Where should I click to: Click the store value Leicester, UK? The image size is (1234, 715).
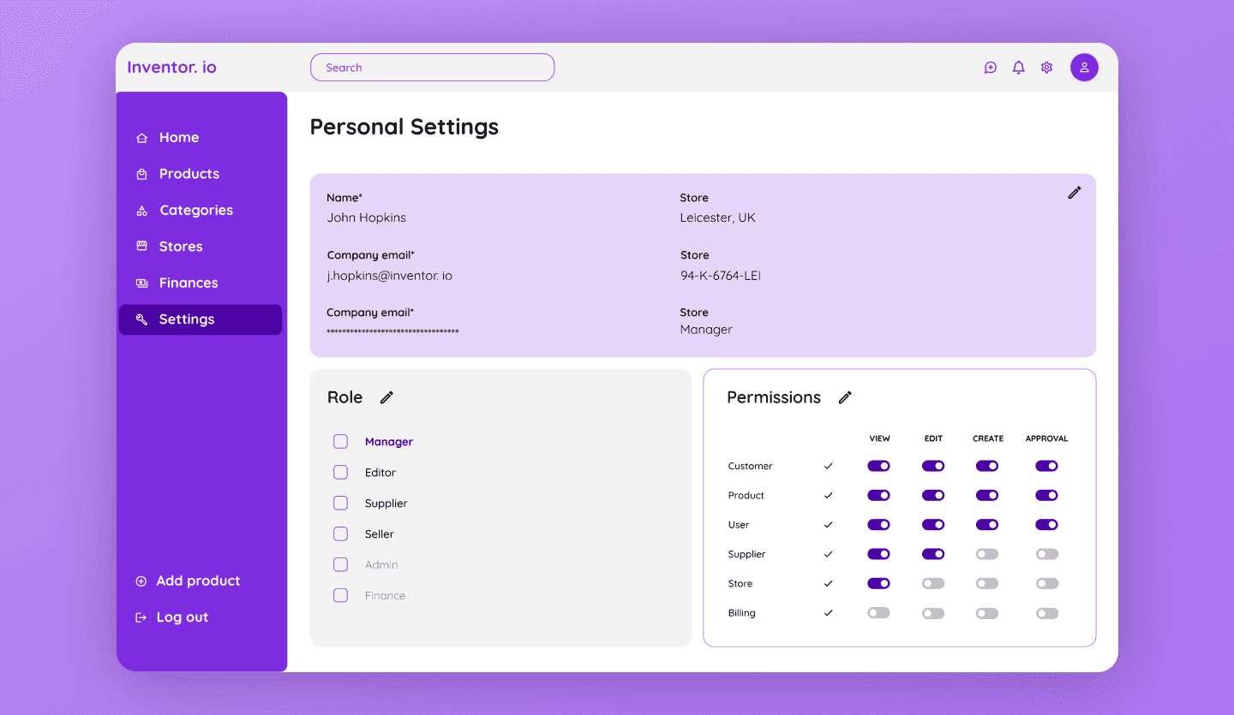pos(718,217)
